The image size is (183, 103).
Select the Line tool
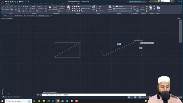[3, 8]
